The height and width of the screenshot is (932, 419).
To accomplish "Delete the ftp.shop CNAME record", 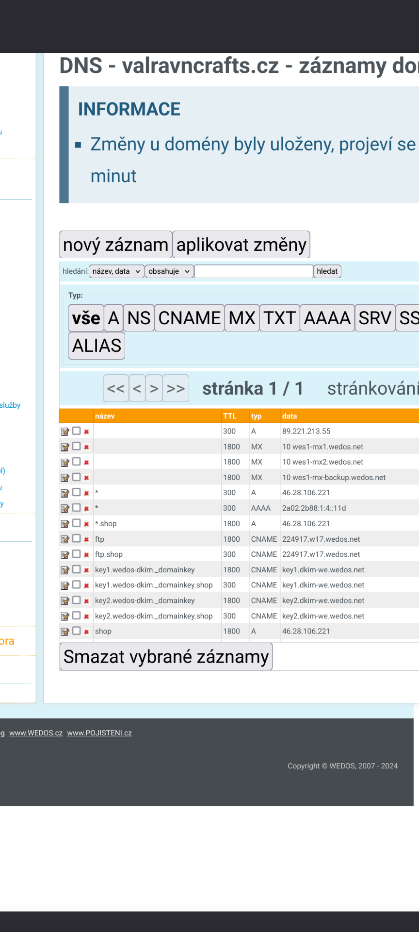I will click(x=86, y=555).
